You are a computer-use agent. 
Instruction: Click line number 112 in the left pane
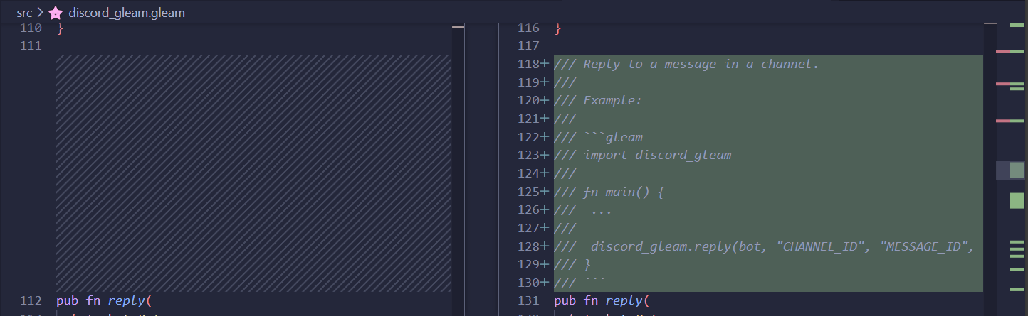click(31, 300)
